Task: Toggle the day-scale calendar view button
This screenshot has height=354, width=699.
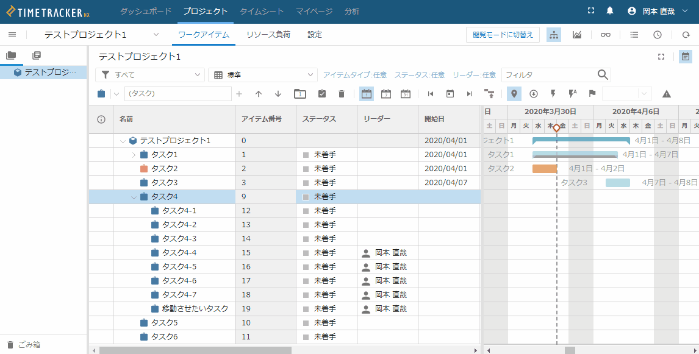Action: [367, 94]
